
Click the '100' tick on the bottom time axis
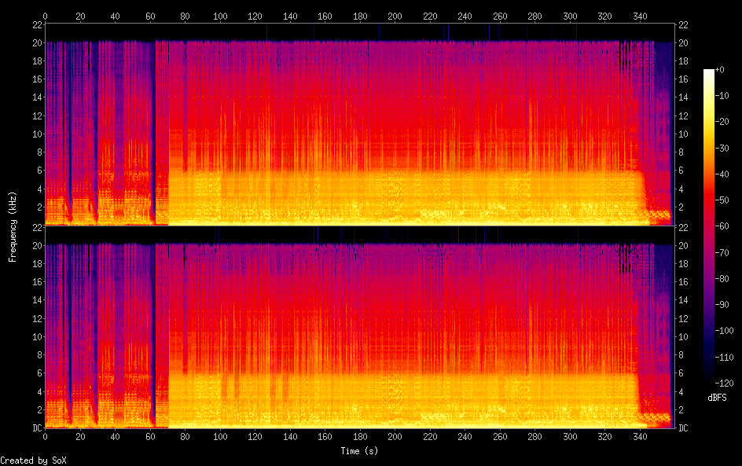coord(220,437)
